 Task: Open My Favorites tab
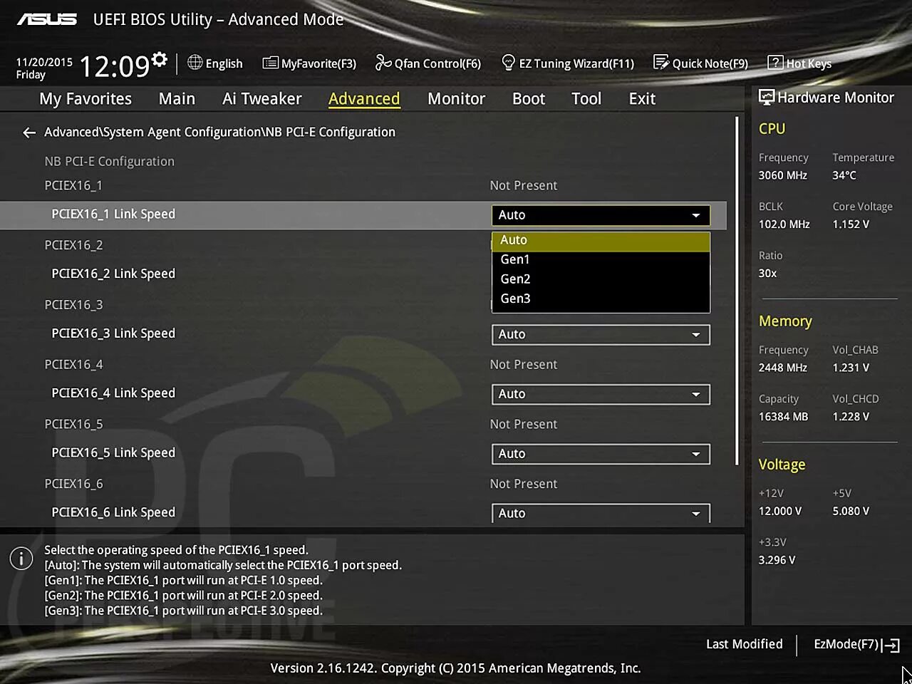85,99
